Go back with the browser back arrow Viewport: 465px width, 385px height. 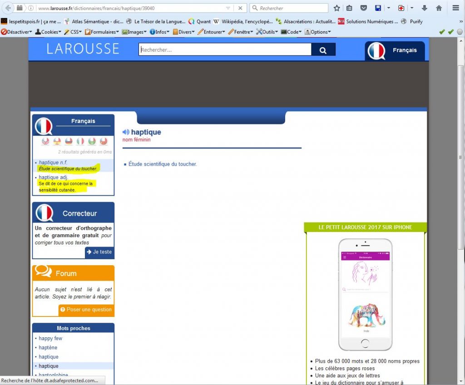(8, 8)
